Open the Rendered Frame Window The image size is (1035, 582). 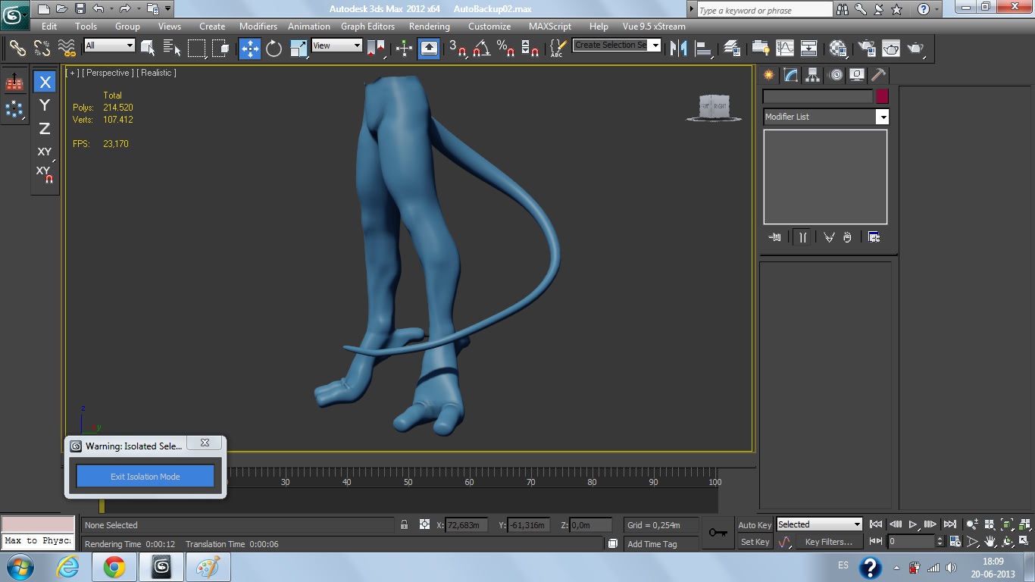coord(891,48)
